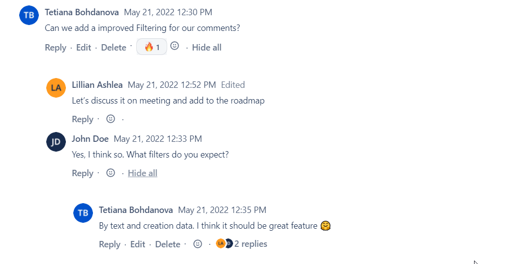
Task: Click John Doe's JD avatar
Action: [56, 142]
